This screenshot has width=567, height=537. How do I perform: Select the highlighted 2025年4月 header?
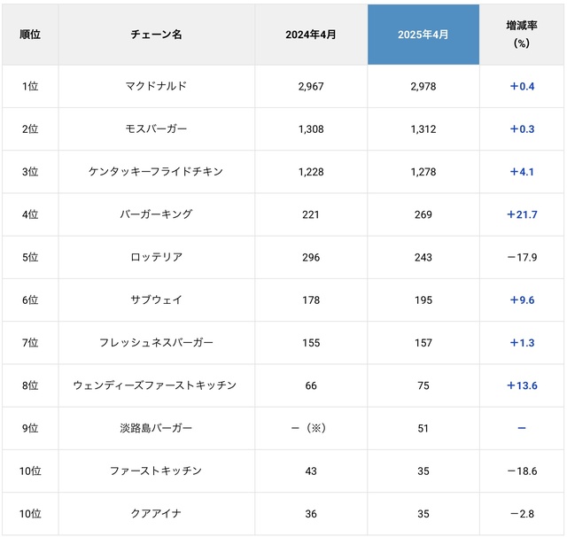point(423,35)
